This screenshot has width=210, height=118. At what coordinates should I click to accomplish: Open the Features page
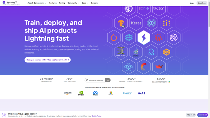(53, 3)
